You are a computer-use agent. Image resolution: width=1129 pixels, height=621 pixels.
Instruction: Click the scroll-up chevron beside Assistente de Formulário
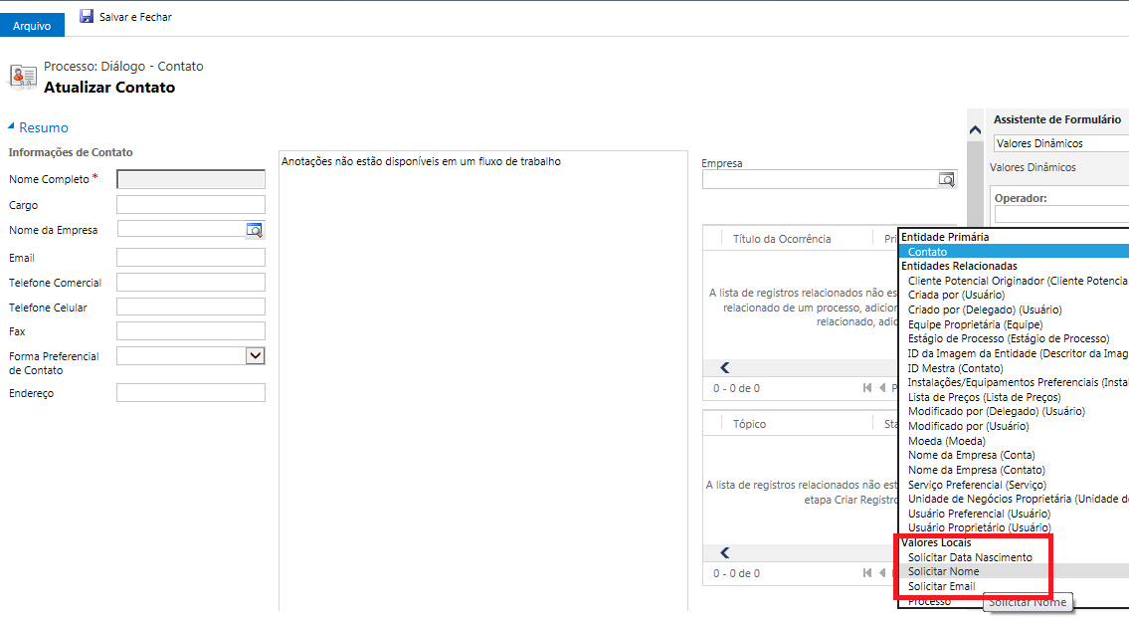pyautogui.click(x=975, y=129)
